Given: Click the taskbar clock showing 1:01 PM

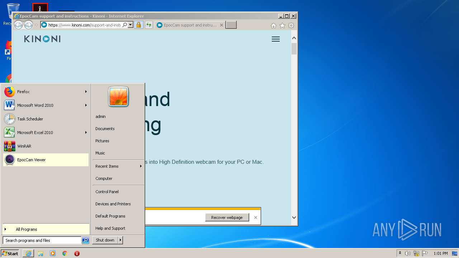Looking at the screenshot, I should [x=441, y=253].
